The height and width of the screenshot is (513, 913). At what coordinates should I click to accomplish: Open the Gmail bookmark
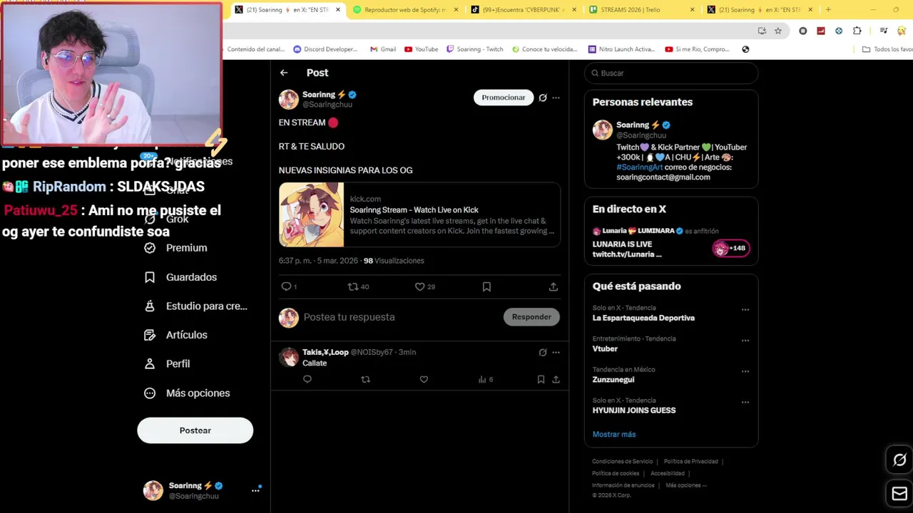383,49
